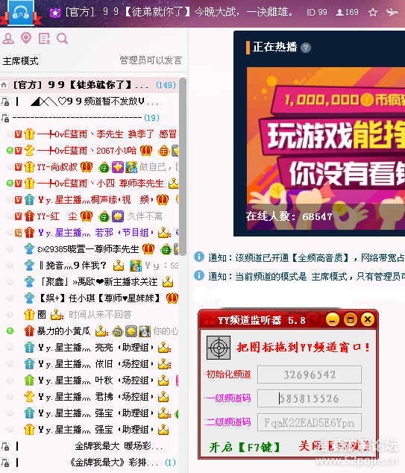Click the home icon of channel root
Screen dimensions: 405x473
[4, 85]
